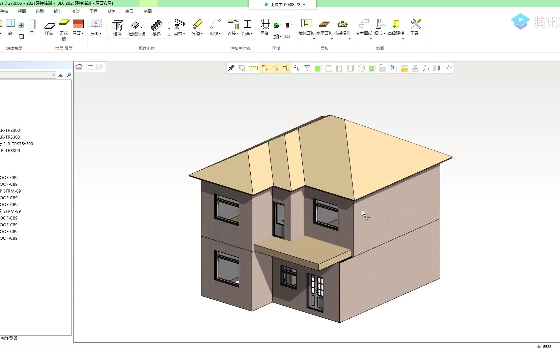
Task: Switch to the 制图 ribbon tab
Action: 148,11
